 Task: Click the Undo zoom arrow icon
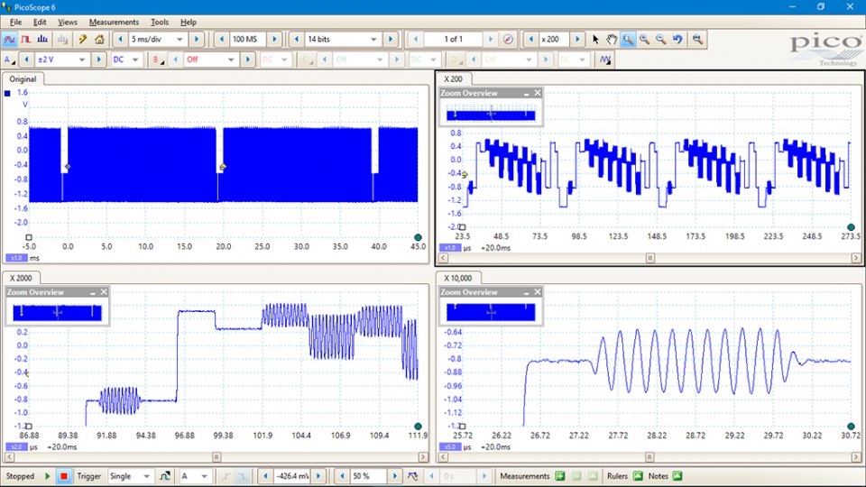(x=677, y=40)
